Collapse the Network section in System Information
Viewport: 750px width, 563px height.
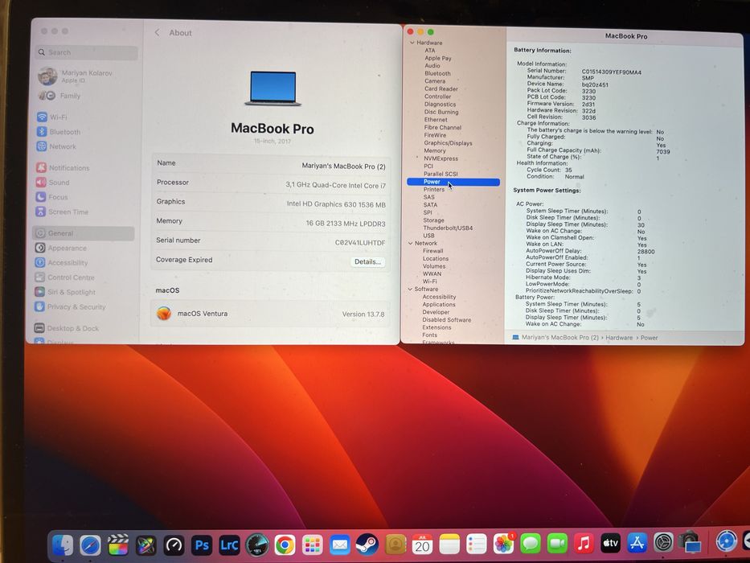pyautogui.click(x=411, y=243)
